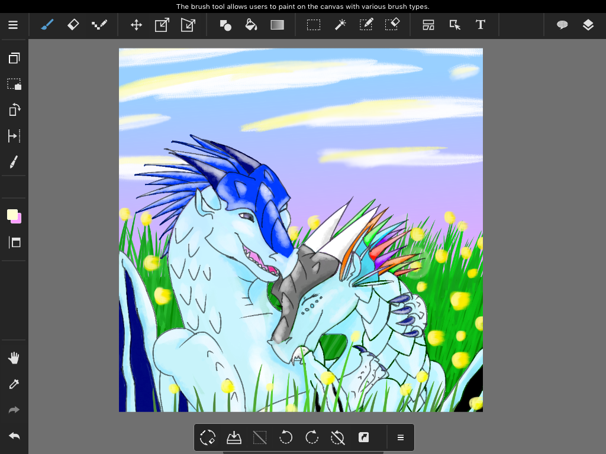
Task: Click the Undo arrow
Action: pos(14,436)
